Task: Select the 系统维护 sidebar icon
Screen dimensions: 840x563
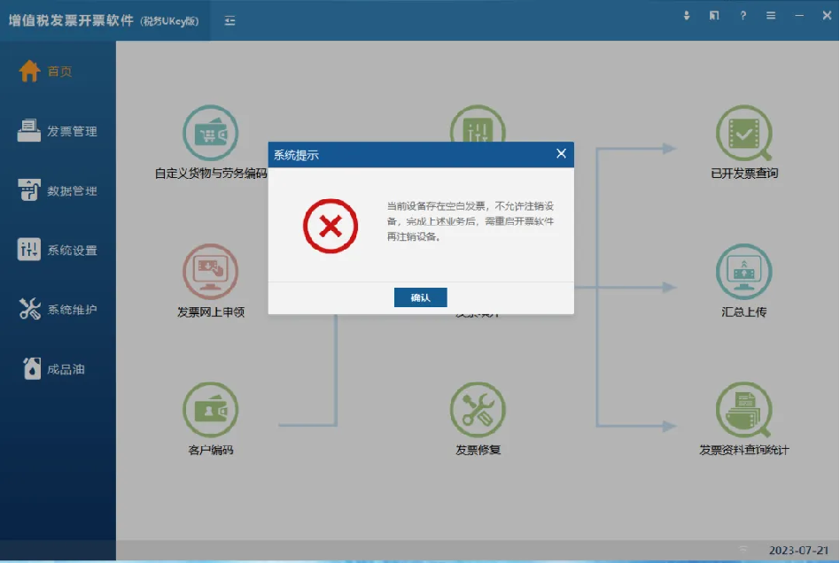Action: (x=57, y=310)
